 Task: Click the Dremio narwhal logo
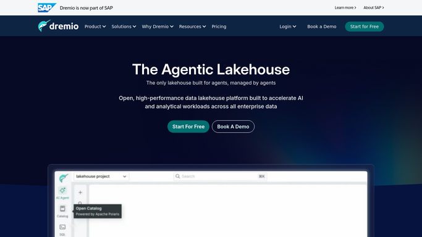point(58,26)
